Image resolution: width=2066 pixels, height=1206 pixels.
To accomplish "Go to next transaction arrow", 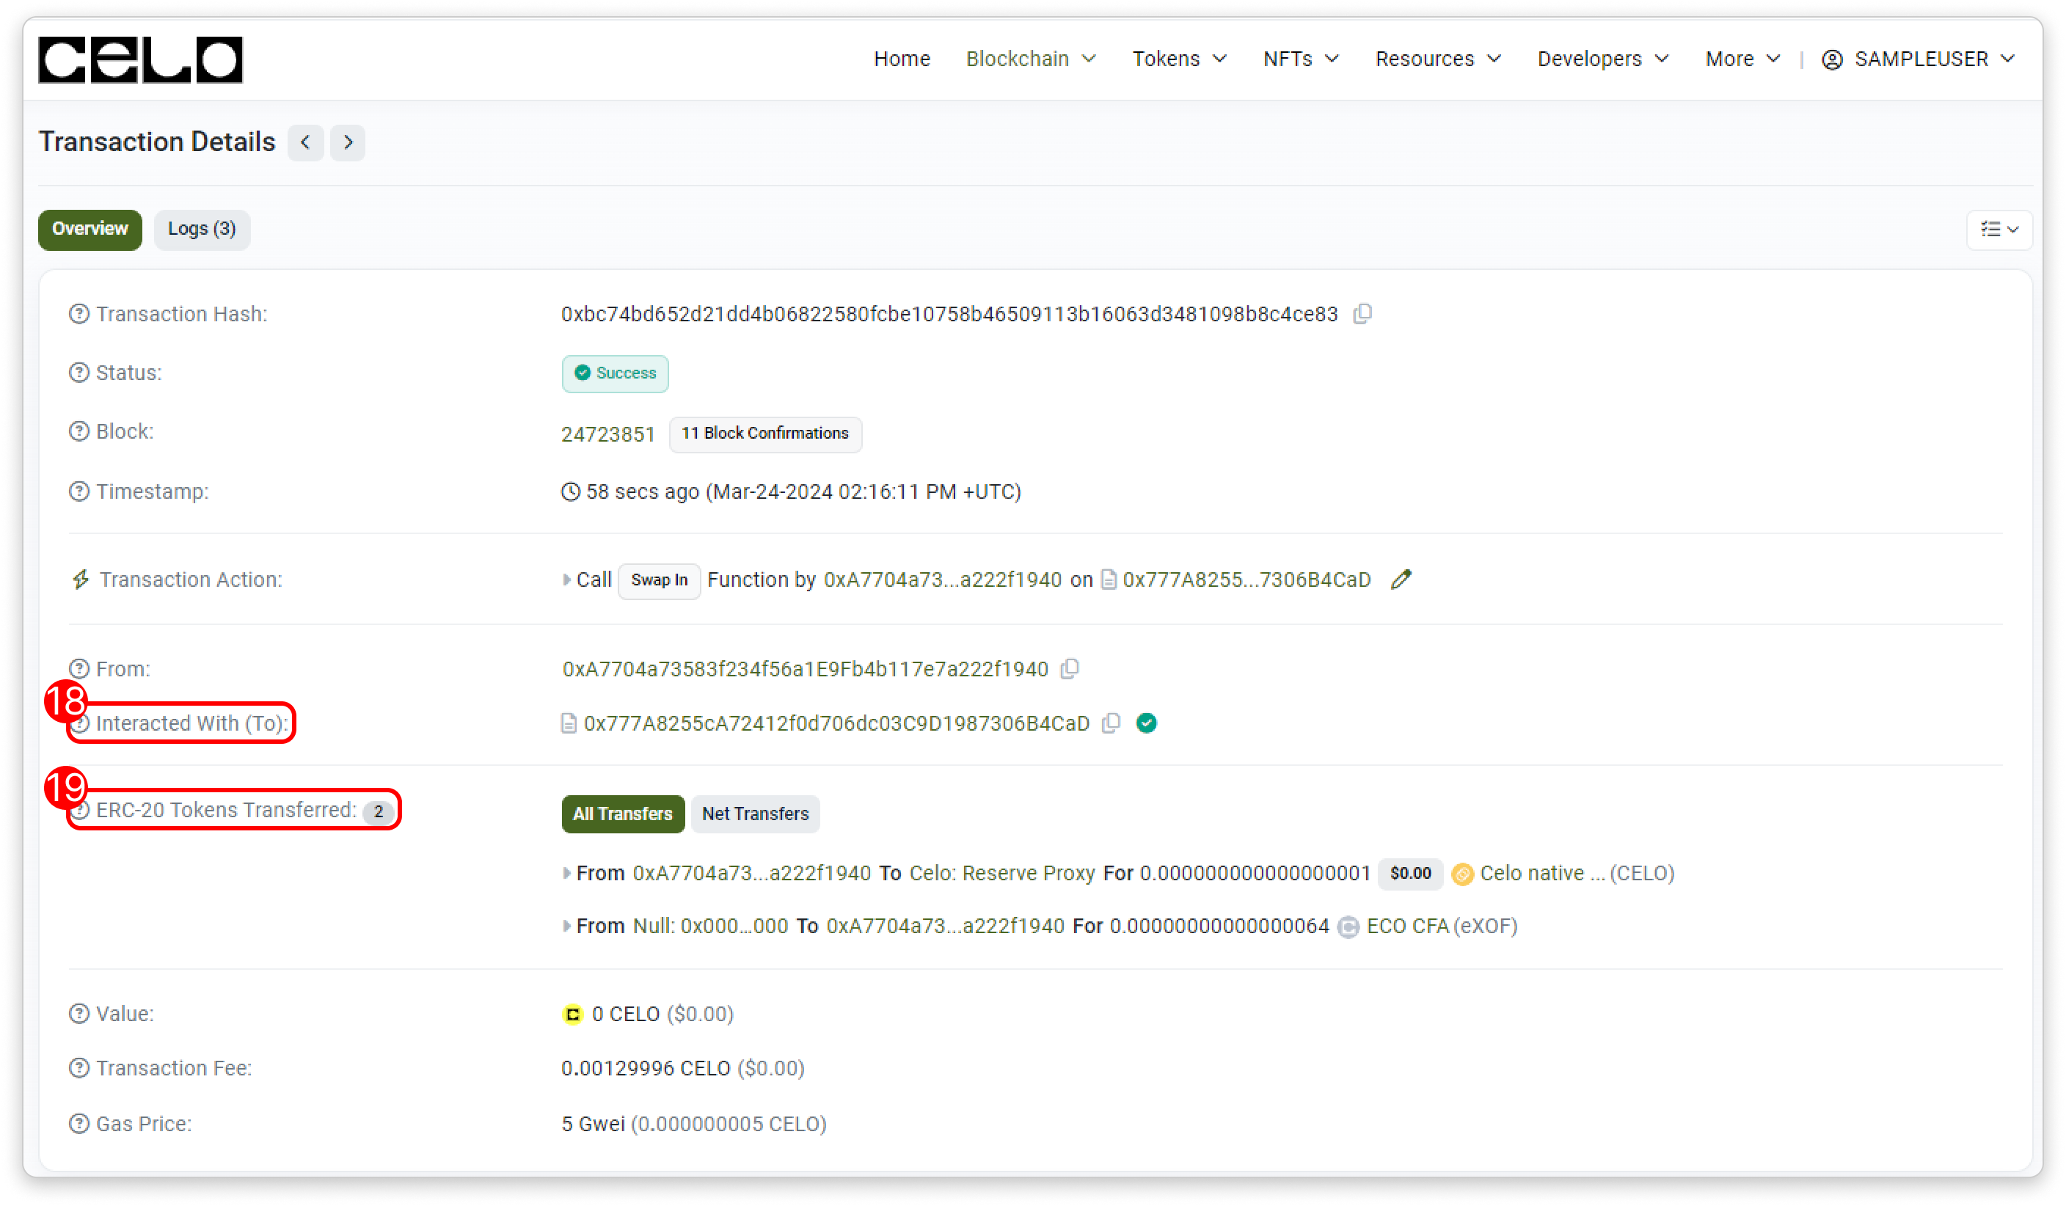I will pyautogui.click(x=348, y=142).
